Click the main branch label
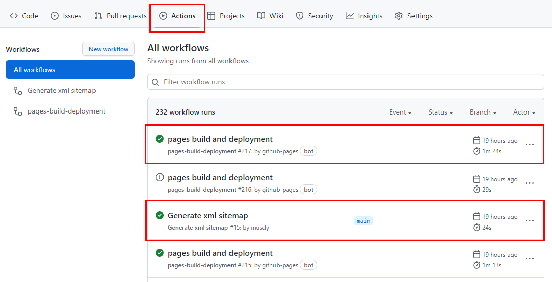The image size is (552, 282). tap(363, 221)
